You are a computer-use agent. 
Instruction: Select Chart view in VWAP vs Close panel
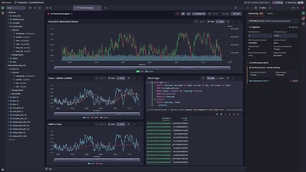pos(121,124)
